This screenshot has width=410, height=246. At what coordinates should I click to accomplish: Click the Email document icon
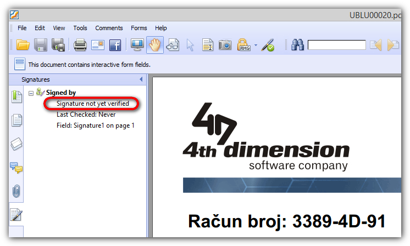tap(98, 45)
